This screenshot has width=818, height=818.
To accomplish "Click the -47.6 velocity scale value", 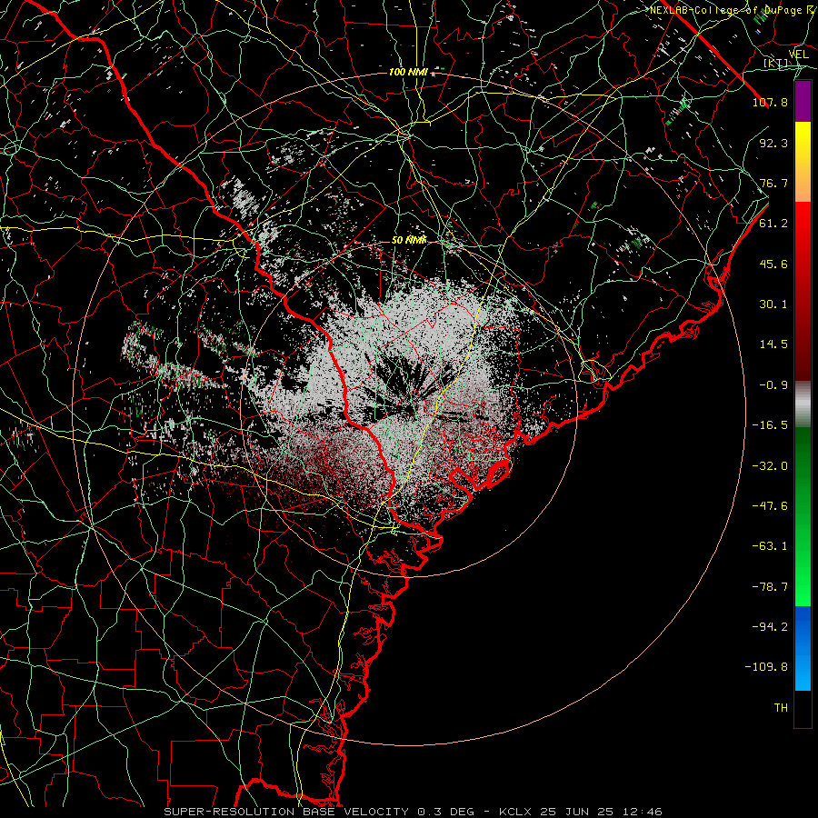I will coord(770,506).
